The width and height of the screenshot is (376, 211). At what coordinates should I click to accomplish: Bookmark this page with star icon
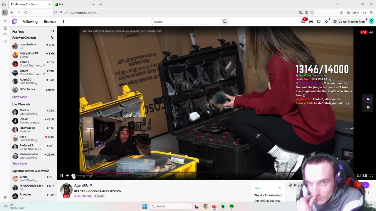click(312, 13)
